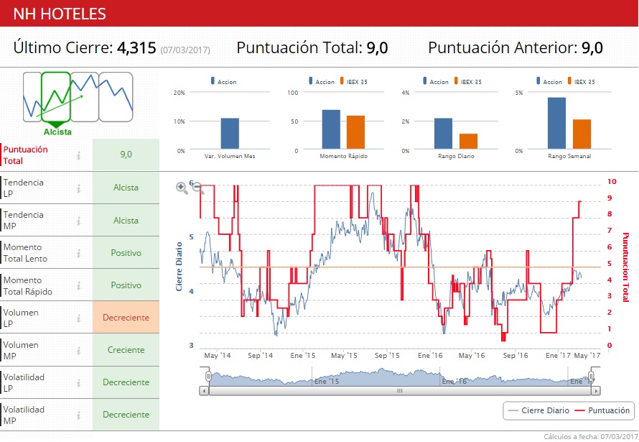Click Positivo value for Momento Total Rápido
Viewport: 639px width, 442px height.
(126, 285)
